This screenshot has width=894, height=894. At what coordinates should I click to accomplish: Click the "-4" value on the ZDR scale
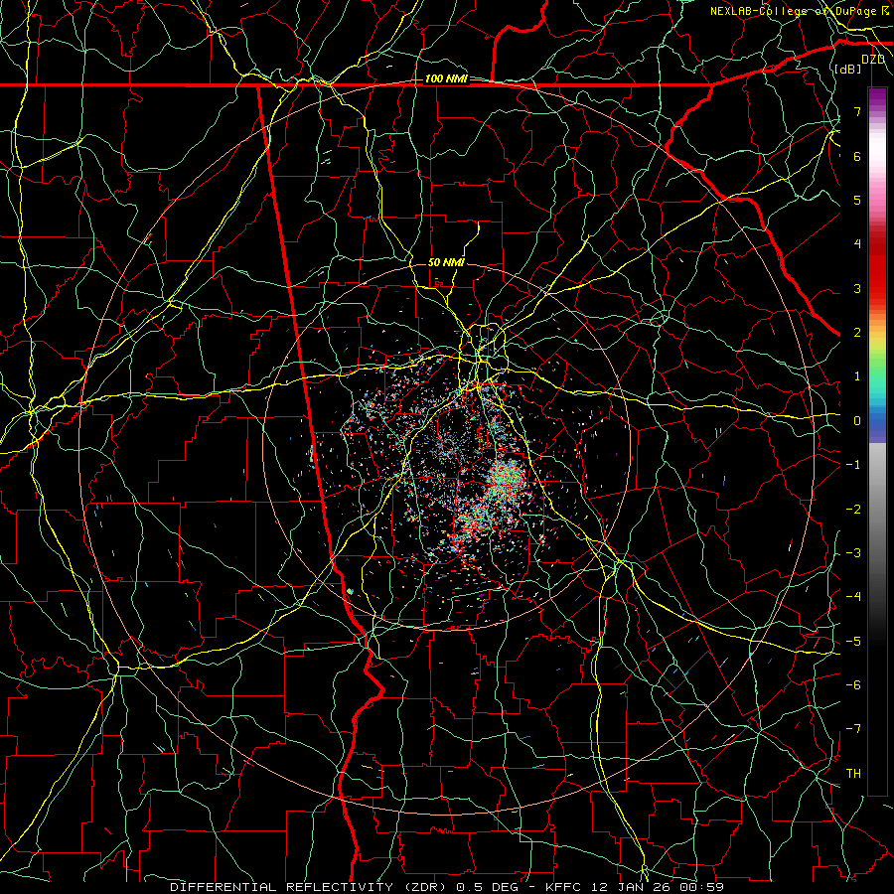(853, 597)
